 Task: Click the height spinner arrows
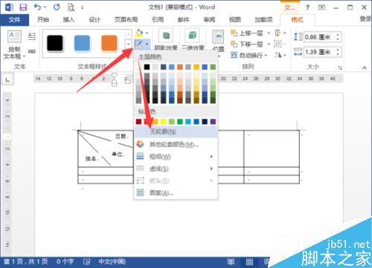pyautogui.click(x=339, y=37)
